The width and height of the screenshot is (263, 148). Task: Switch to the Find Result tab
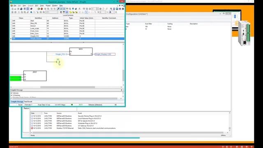pos(28,102)
